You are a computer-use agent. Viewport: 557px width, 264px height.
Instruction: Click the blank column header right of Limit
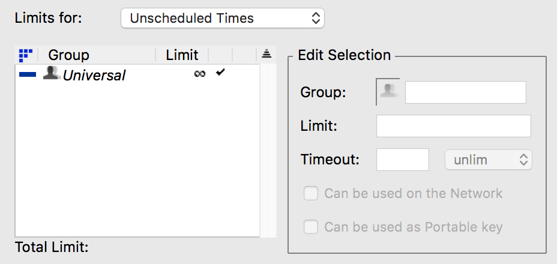pos(220,55)
